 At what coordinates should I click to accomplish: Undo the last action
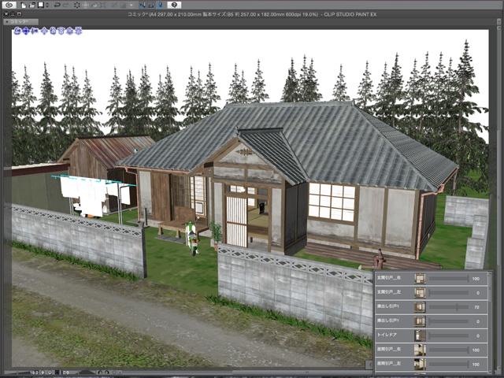(57, 6)
